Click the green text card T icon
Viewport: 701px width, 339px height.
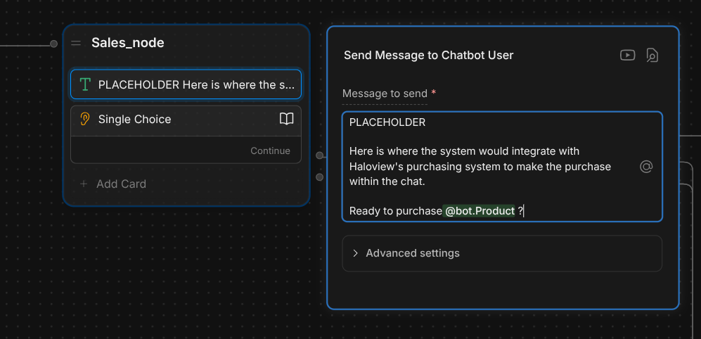click(84, 84)
